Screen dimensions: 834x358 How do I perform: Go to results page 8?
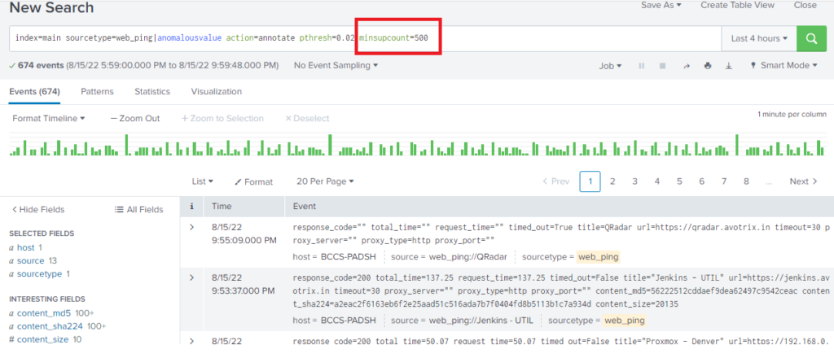pos(746,181)
